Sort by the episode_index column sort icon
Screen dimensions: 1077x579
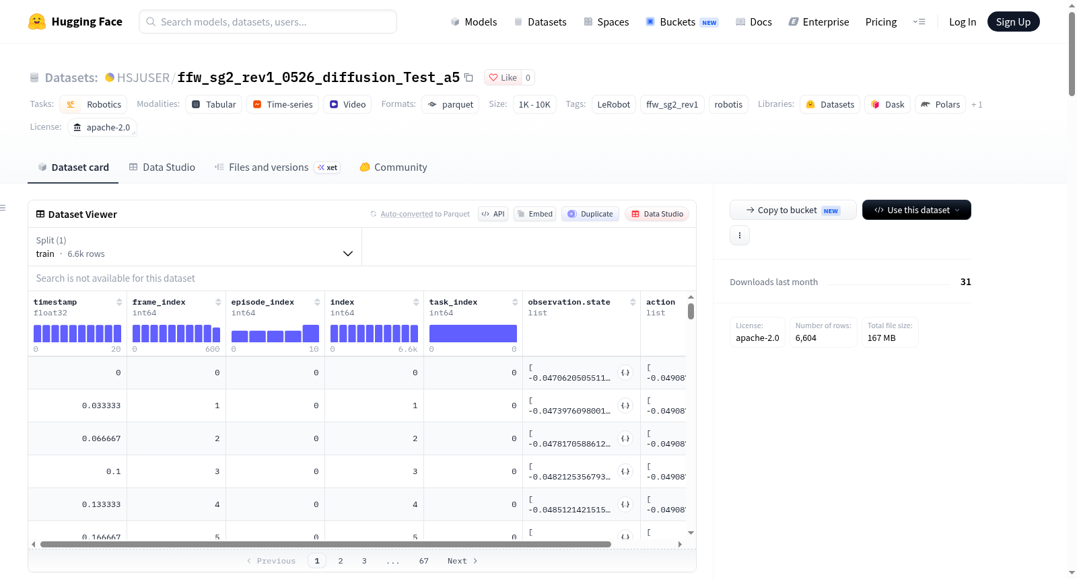point(317,302)
